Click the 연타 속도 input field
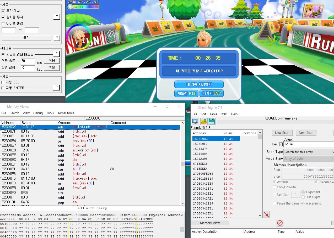334x238 pixels. pyautogui.click(x=28, y=61)
